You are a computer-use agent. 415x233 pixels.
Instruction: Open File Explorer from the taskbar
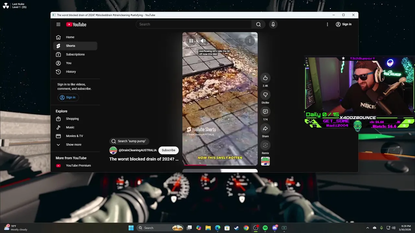[x=208, y=228]
